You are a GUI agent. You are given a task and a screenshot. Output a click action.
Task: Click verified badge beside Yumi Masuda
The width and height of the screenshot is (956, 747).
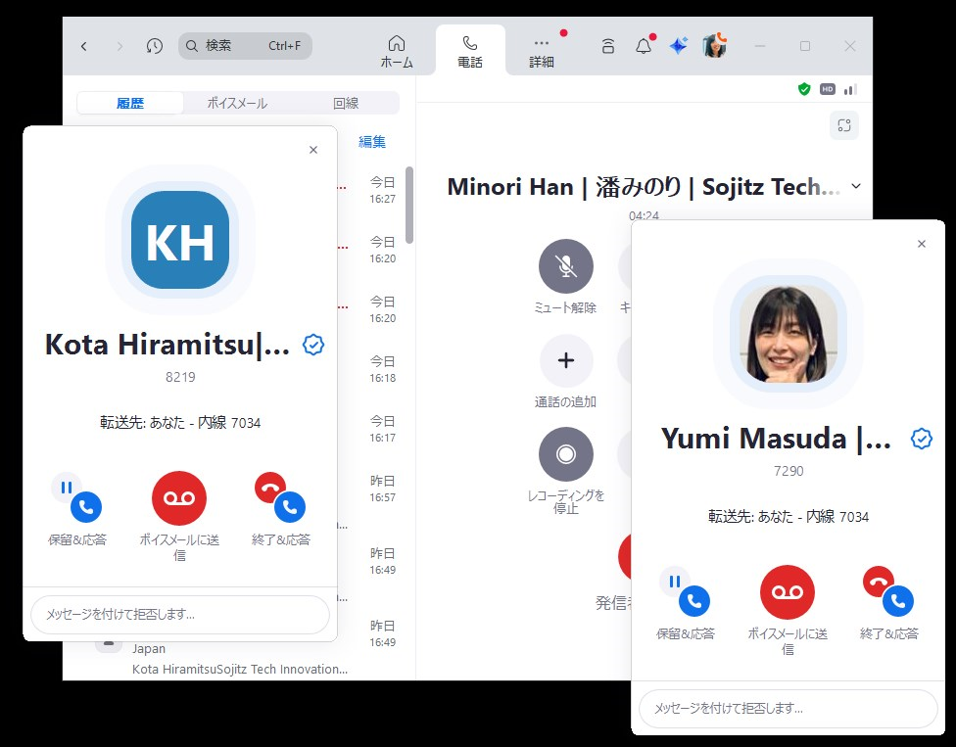[922, 439]
